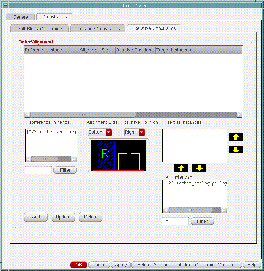Viewport: 264px width, 271px height.
Task: Click the Relative Position column header
Action: (135, 50)
